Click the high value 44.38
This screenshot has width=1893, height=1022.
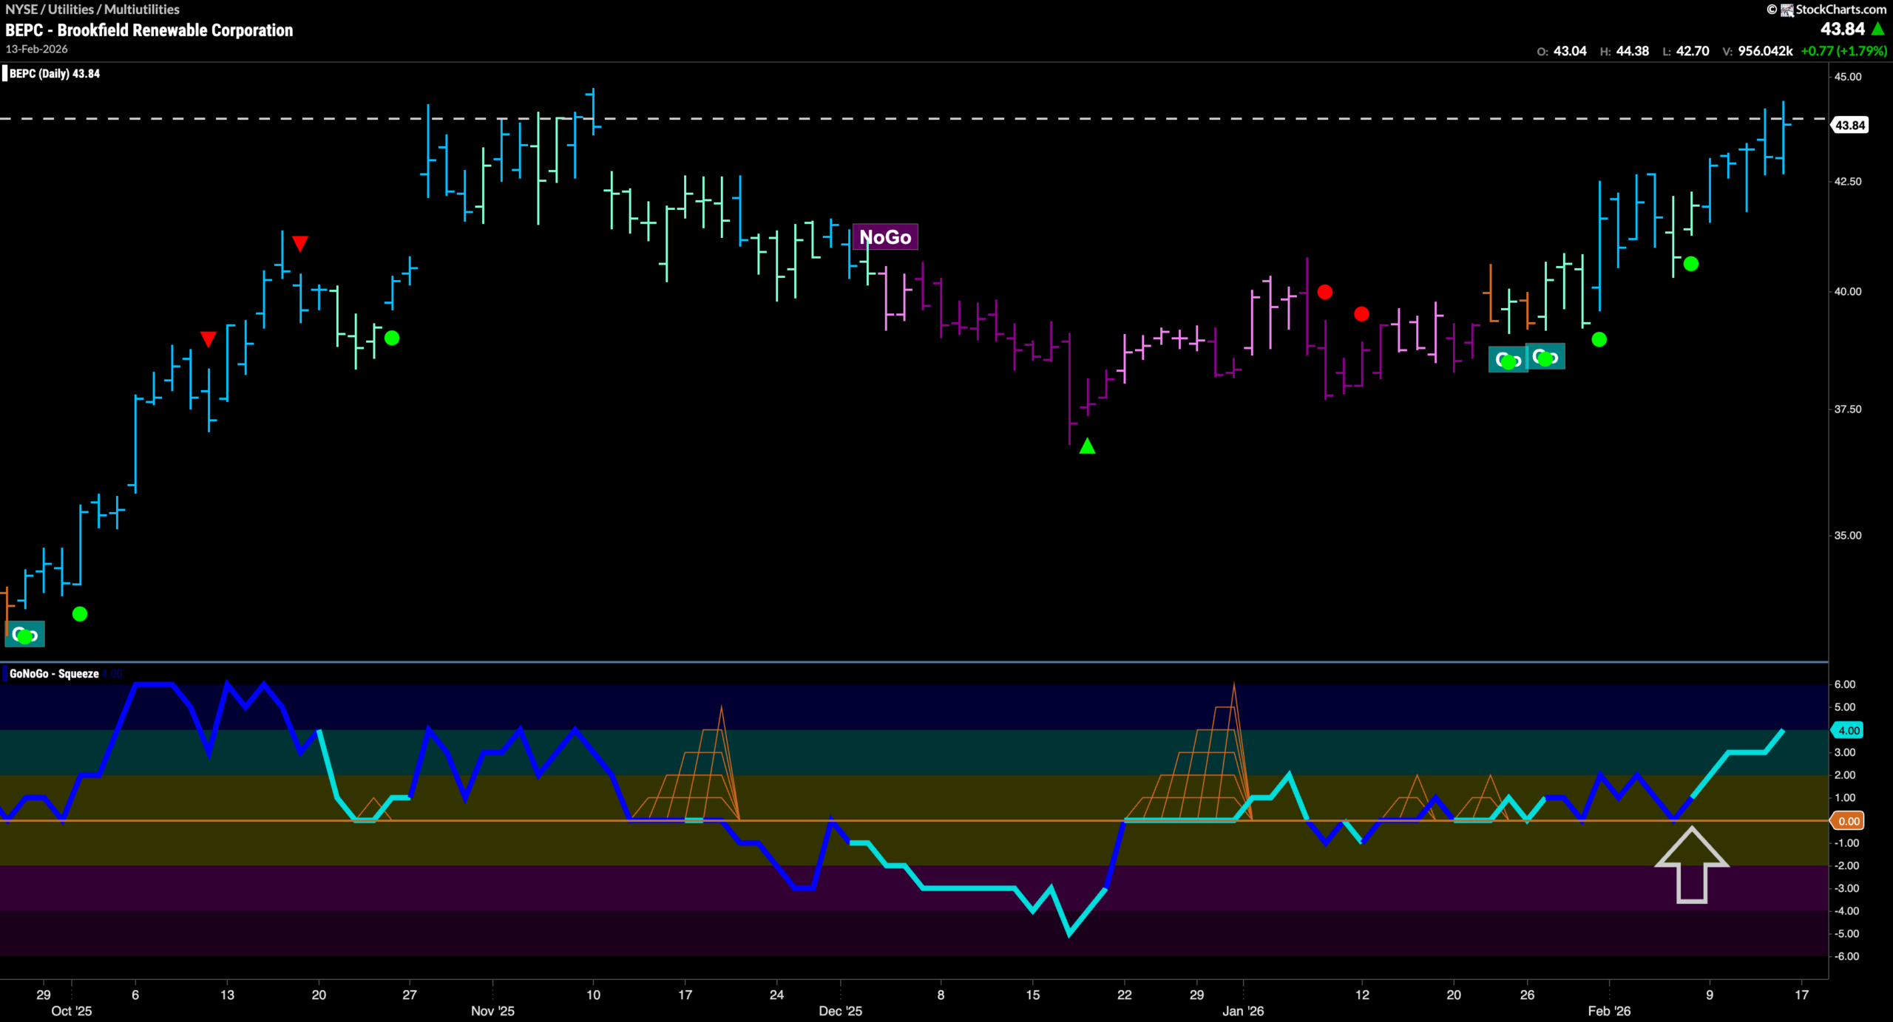tap(1632, 51)
